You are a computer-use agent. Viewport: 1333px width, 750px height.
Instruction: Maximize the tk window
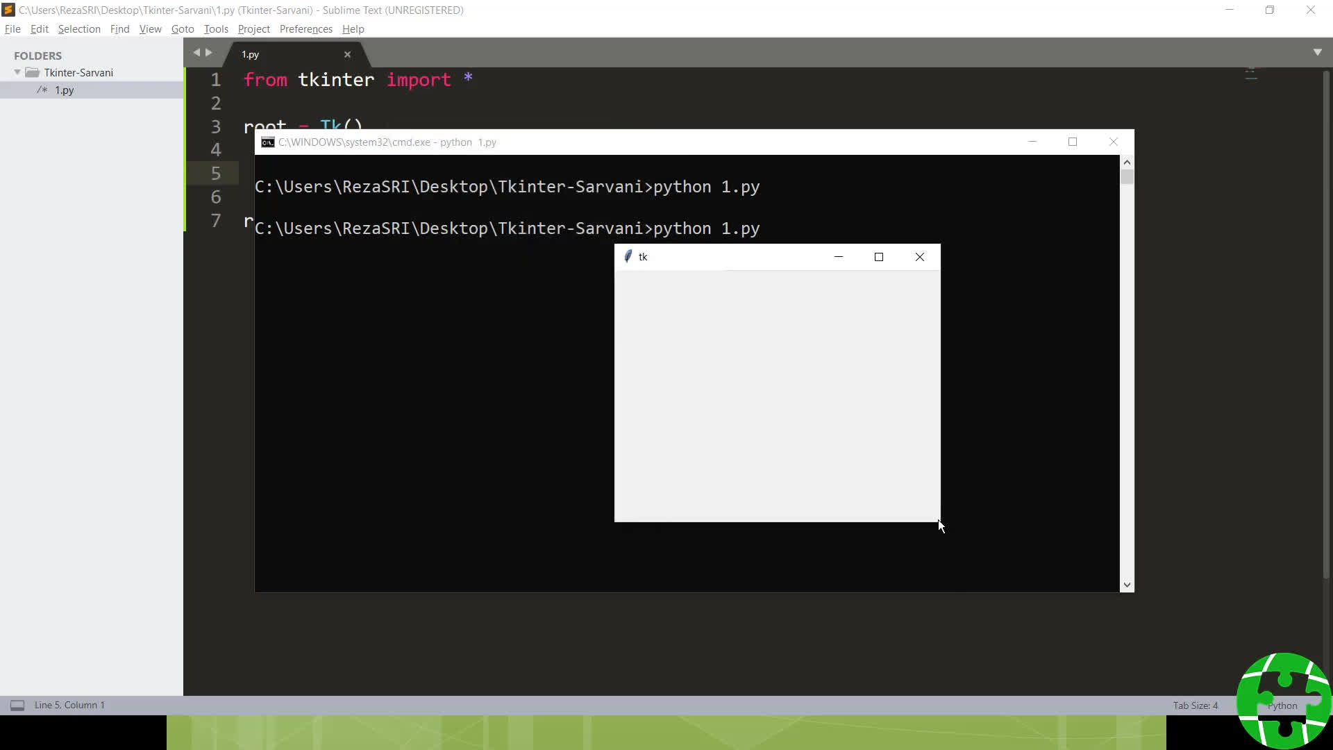coord(878,257)
